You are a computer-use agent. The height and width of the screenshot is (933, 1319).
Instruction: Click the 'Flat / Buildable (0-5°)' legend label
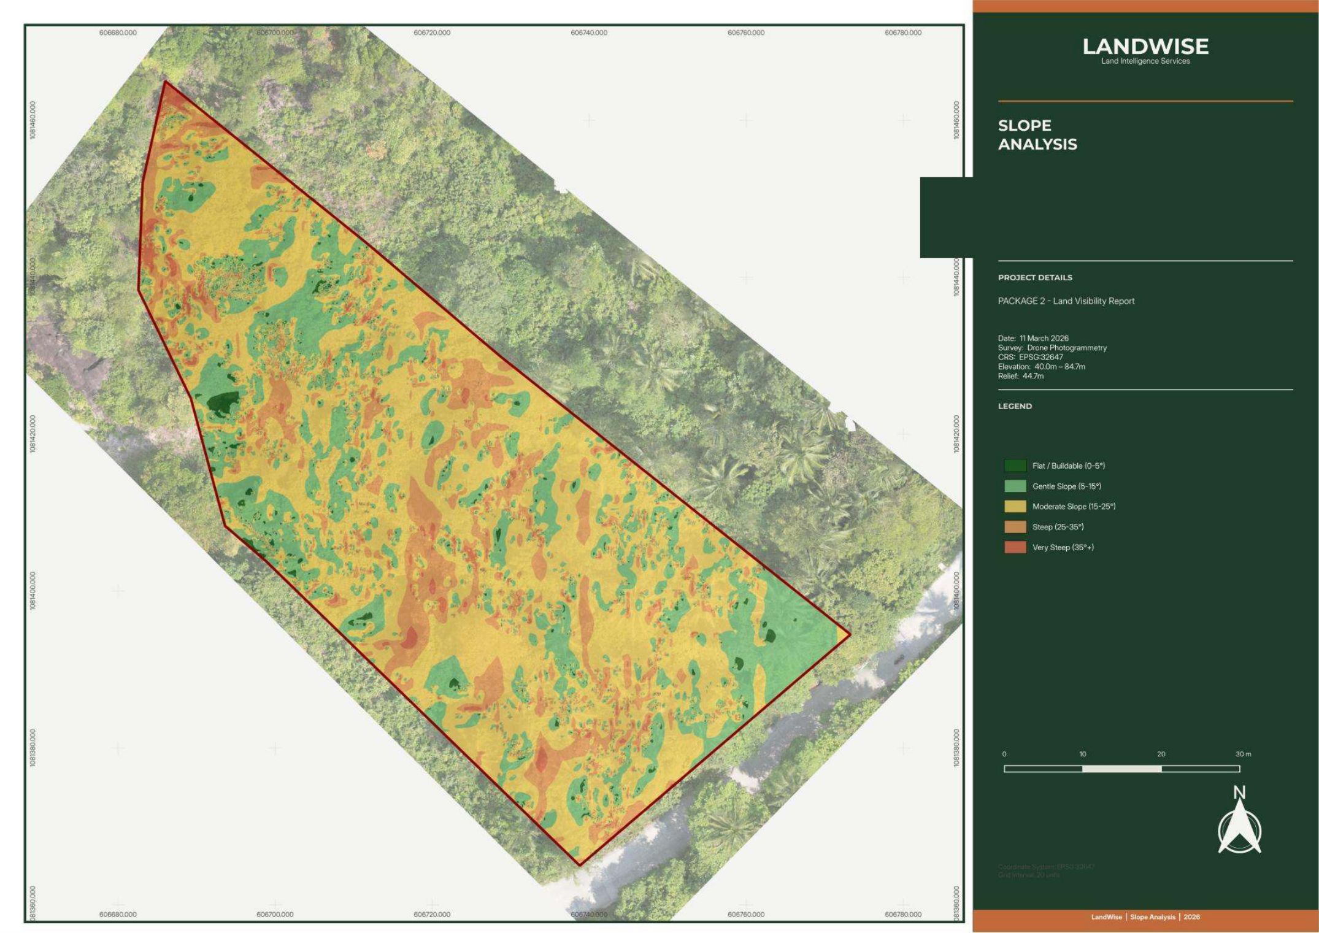click(1069, 466)
